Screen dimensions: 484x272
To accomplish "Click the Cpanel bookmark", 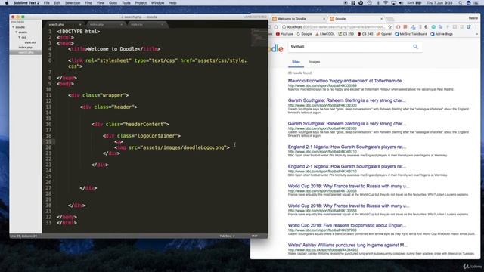I will click(384, 34).
